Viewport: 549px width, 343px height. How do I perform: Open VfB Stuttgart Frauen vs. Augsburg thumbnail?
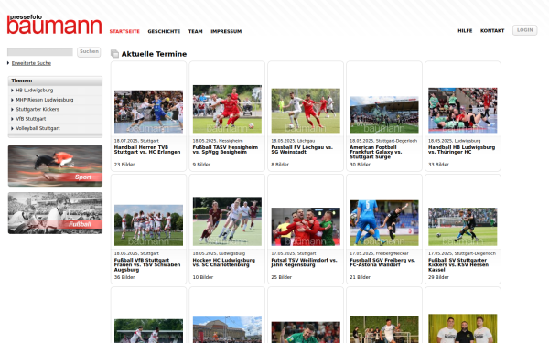click(x=148, y=225)
